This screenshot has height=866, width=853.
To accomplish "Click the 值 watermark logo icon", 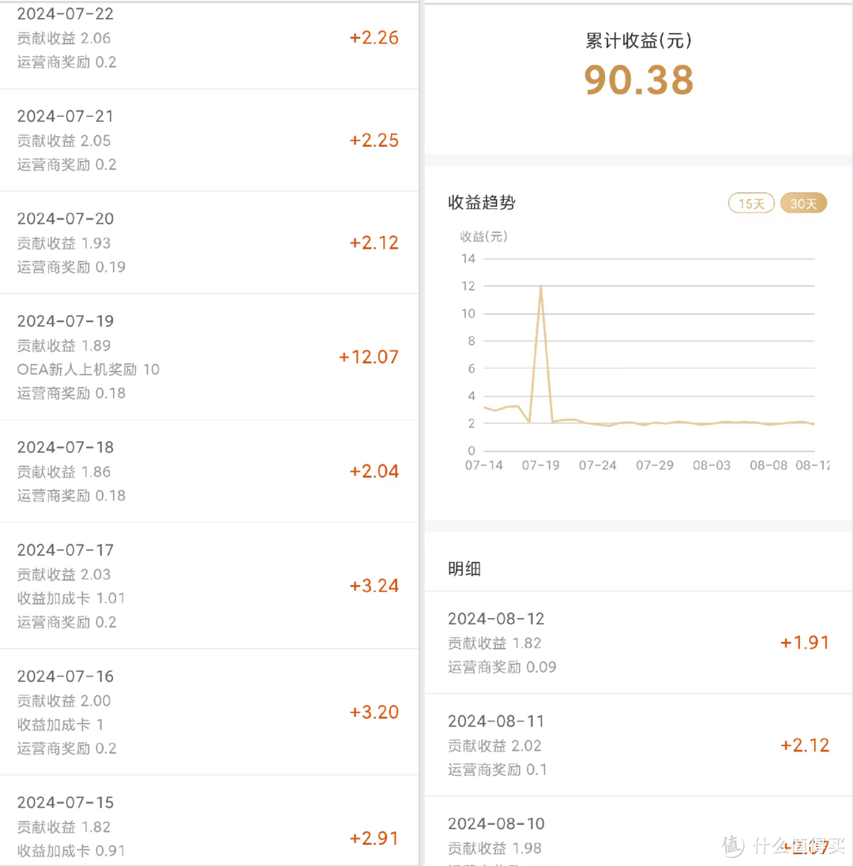I will pyautogui.click(x=734, y=845).
